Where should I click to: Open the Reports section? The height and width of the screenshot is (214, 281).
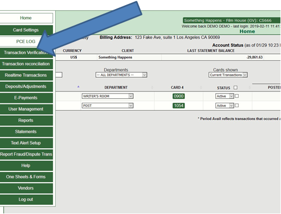pyautogui.click(x=26, y=120)
